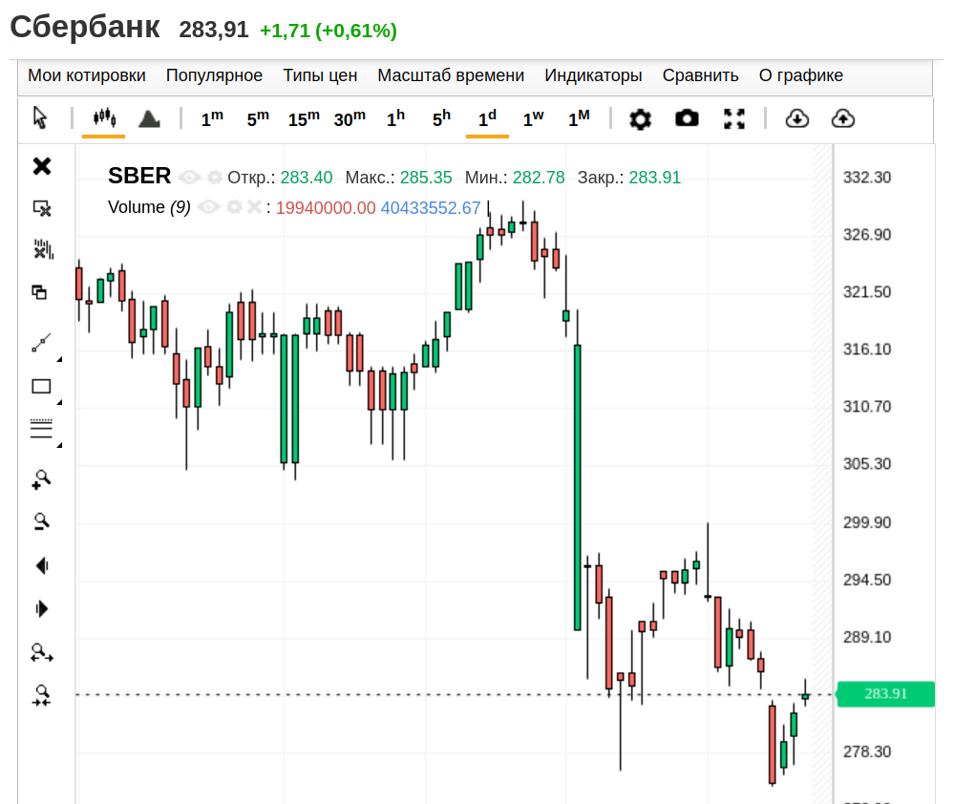The width and height of the screenshot is (954, 804).
Task: Open the Мои котировки menu
Action: pyautogui.click(x=87, y=75)
